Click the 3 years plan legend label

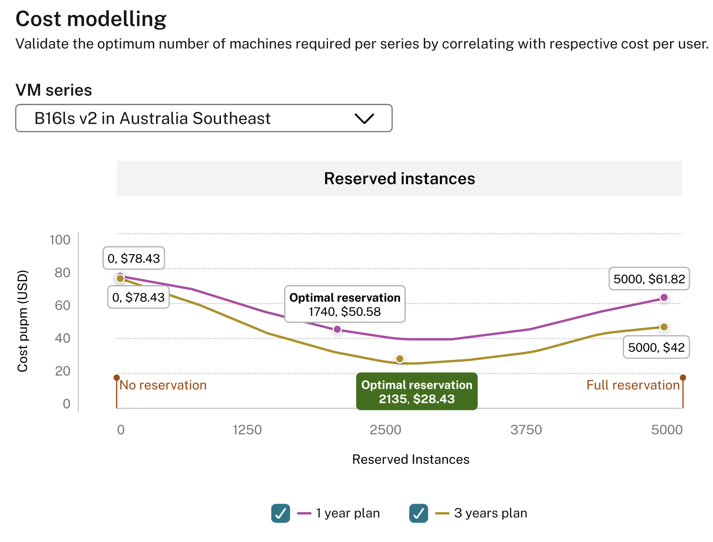coord(490,513)
